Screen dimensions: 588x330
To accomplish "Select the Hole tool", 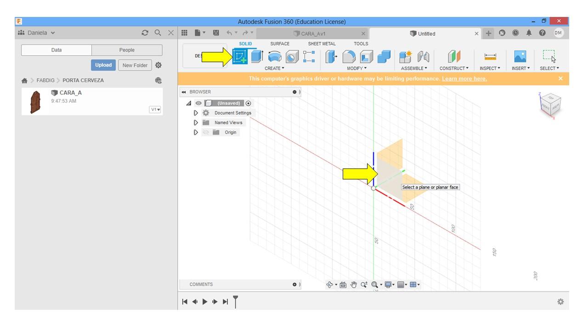I will pos(292,56).
